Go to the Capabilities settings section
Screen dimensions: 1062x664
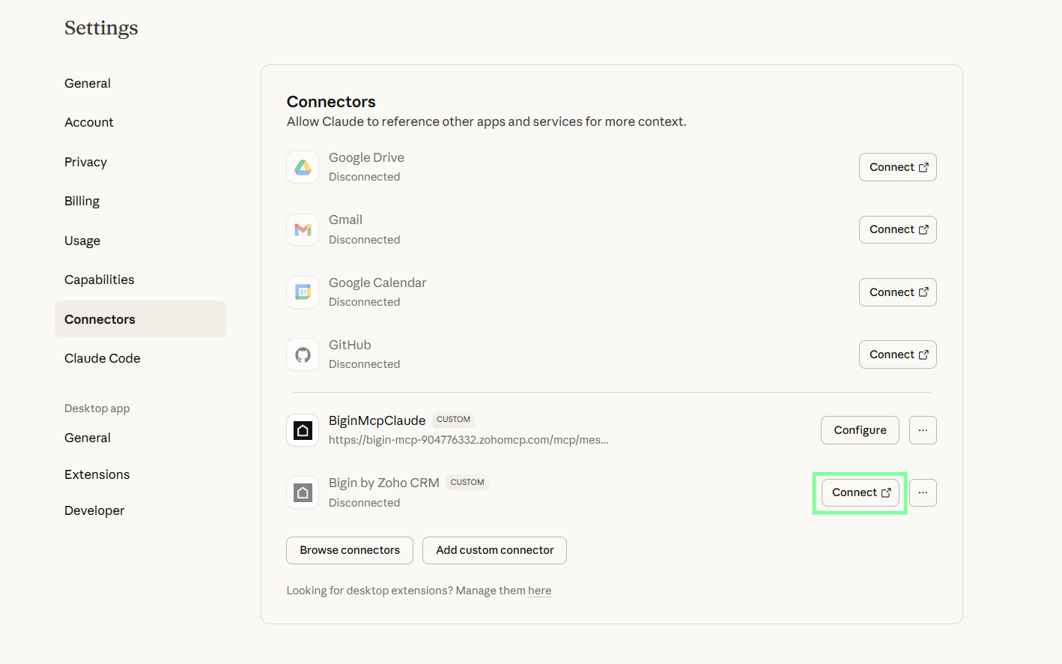[100, 280]
